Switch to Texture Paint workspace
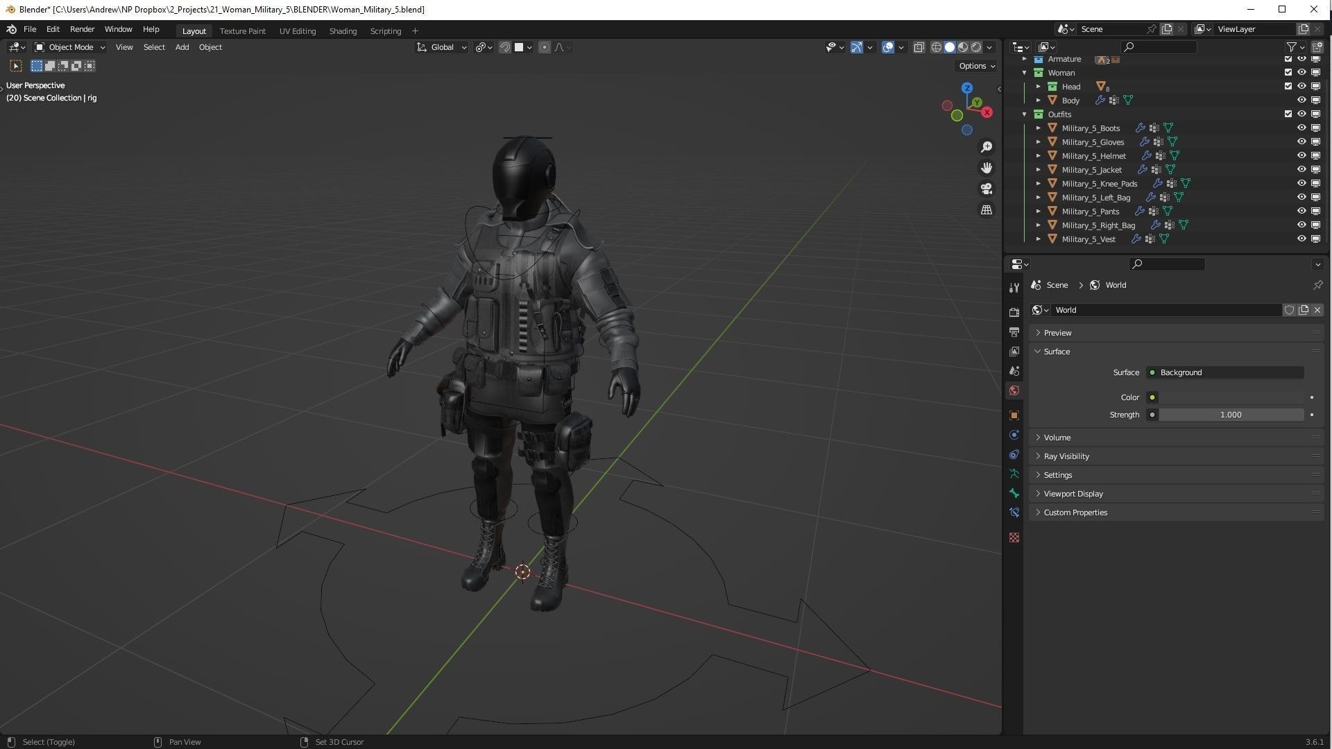 (x=243, y=31)
